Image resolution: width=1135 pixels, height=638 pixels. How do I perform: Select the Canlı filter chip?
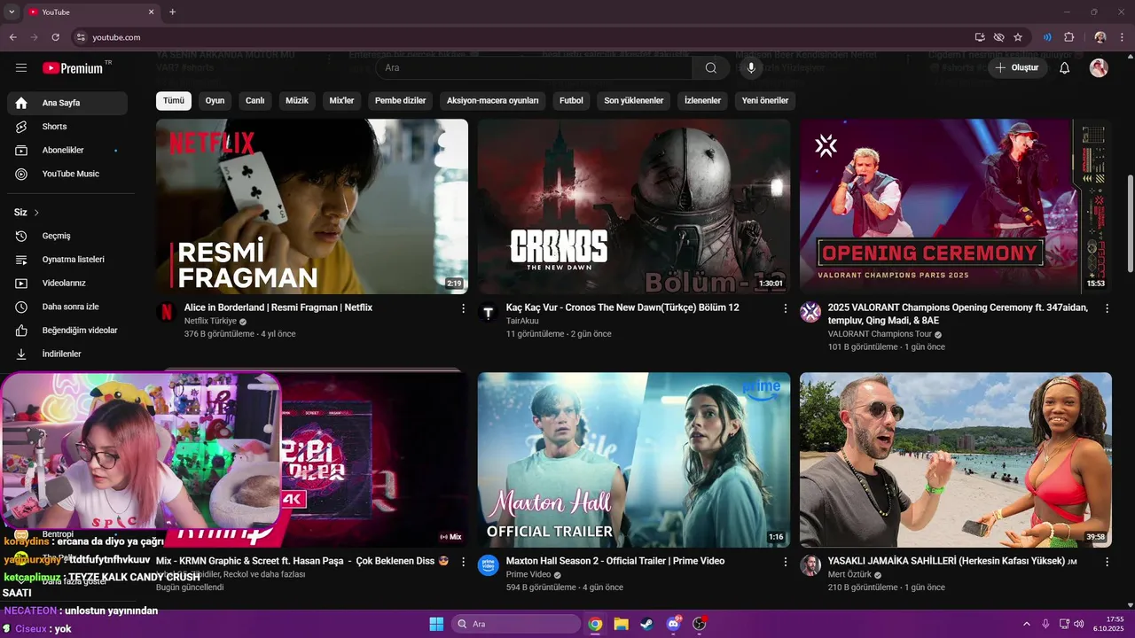[x=255, y=100]
